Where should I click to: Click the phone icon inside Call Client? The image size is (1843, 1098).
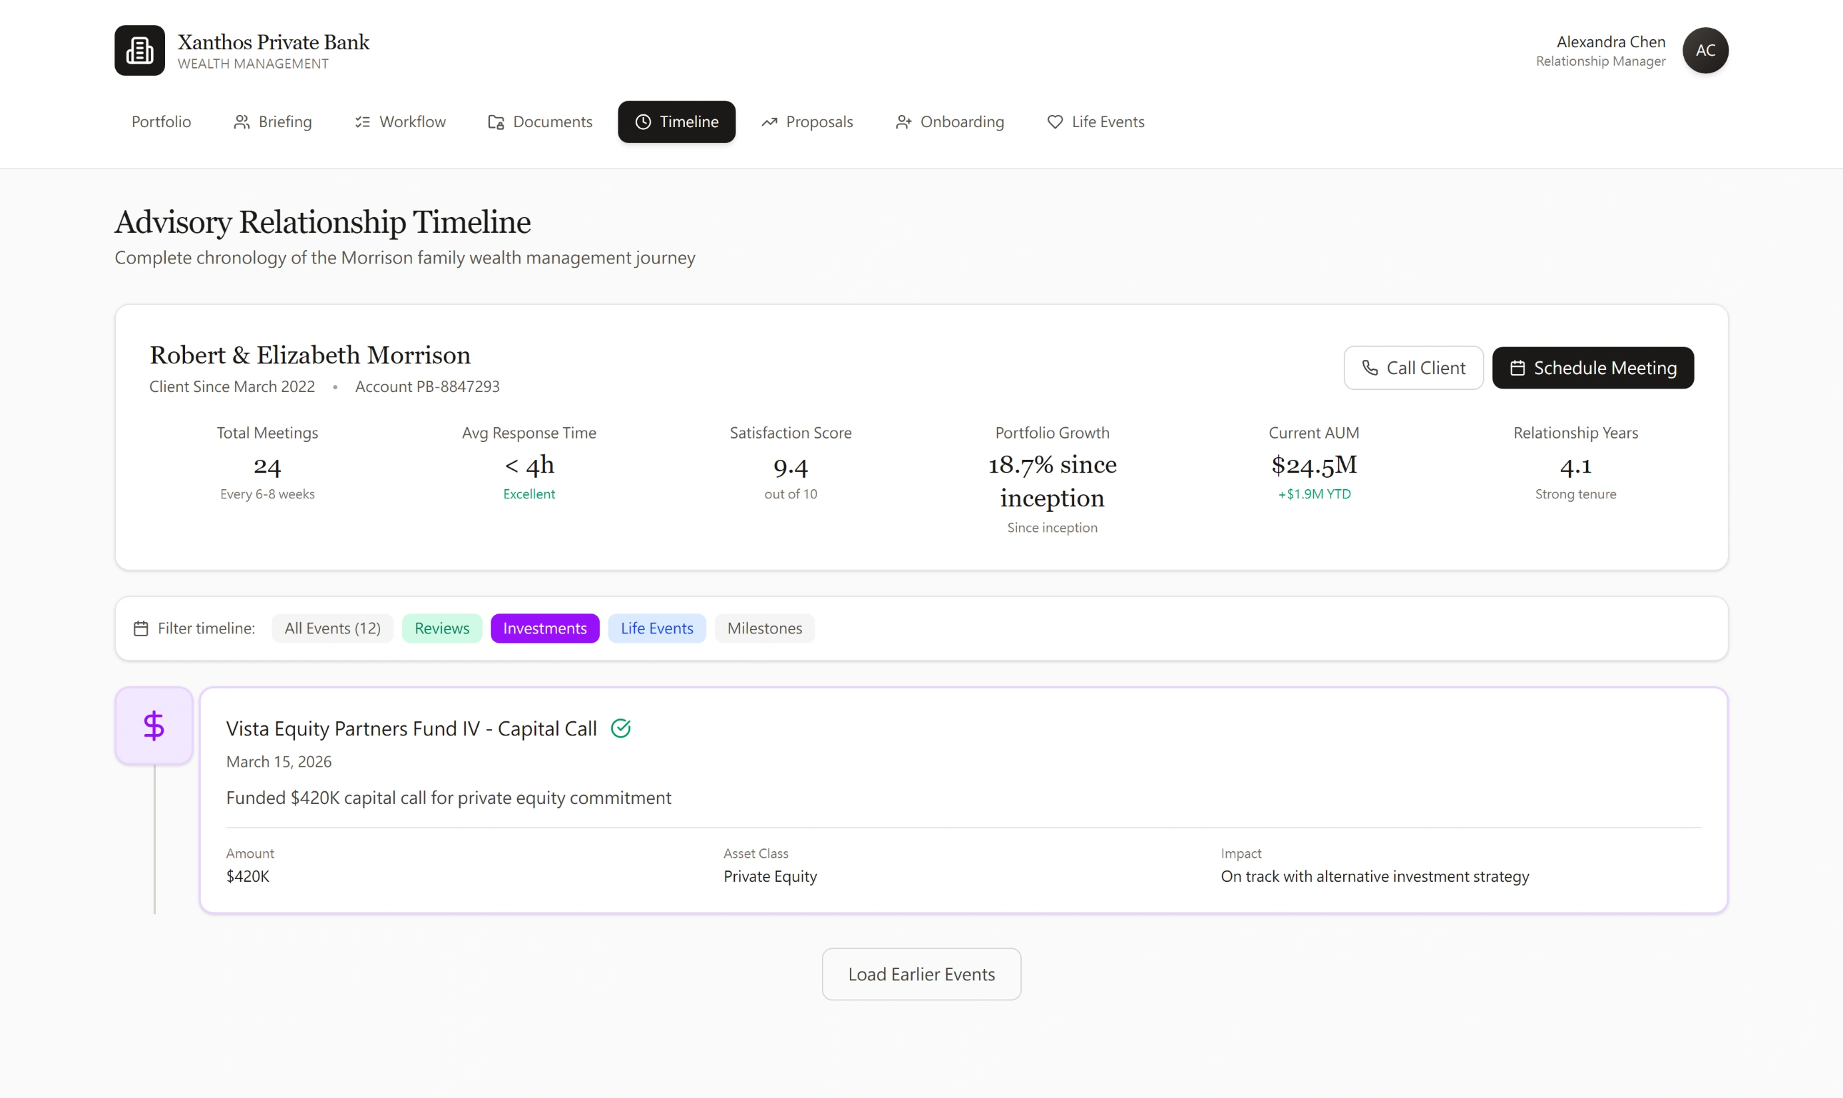pyautogui.click(x=1371, y=368)
